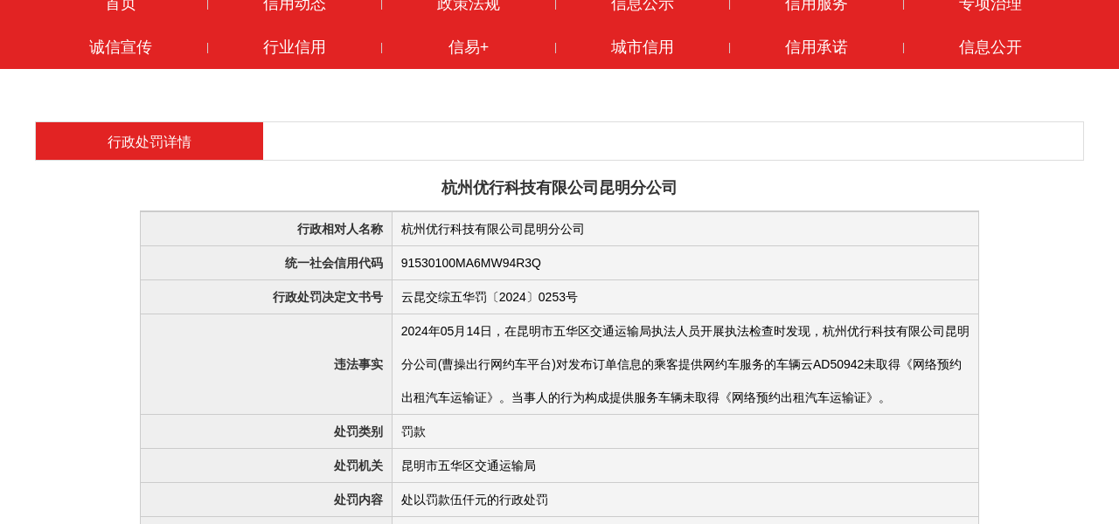Screen dimensions: 1119x524
Task: Select the 行政处罚决定文书号 label cell
Action: [267, 297]
